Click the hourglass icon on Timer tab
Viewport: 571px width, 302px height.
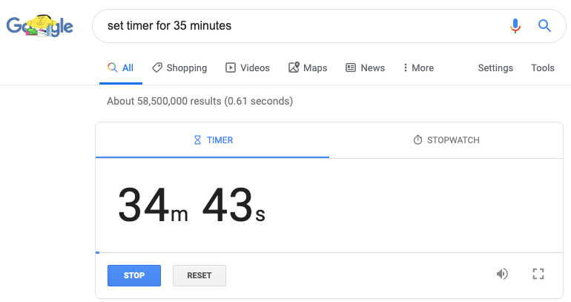coord(197,140)
